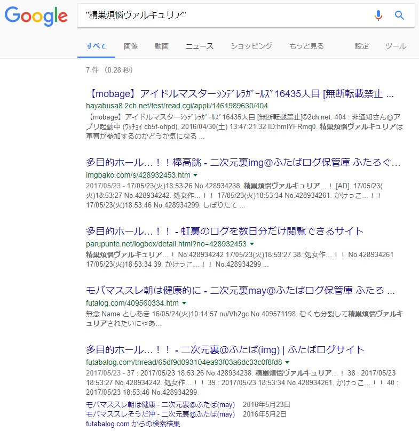419x431 pixels.
Task: Open the ツール options
Action: (396, 46)
